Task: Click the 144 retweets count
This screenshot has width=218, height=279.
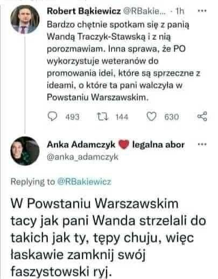Action: [122, 117]
